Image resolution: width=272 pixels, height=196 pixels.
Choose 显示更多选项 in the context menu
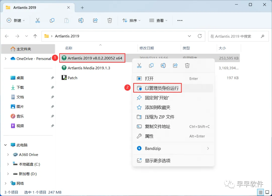(173, 161)
